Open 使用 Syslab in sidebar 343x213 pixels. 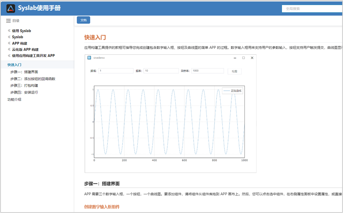(21, 31)
